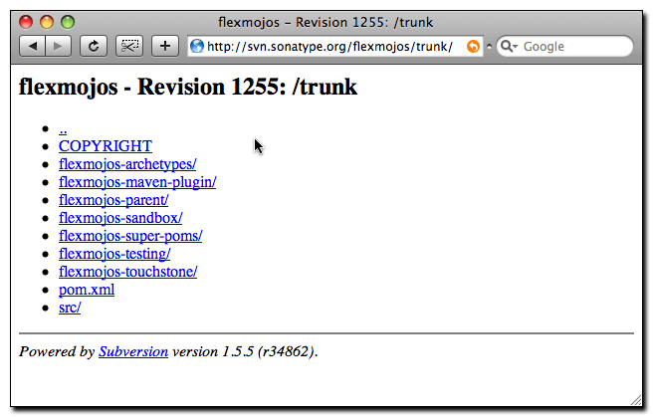Viewport: 653px width, 417px height.
Task: Open the flexmojos-super-poms/ folder link
Action: 130,236
